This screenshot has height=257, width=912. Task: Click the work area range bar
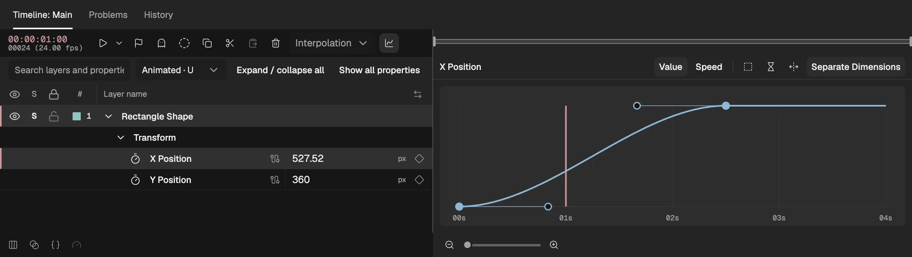[672, 41]
